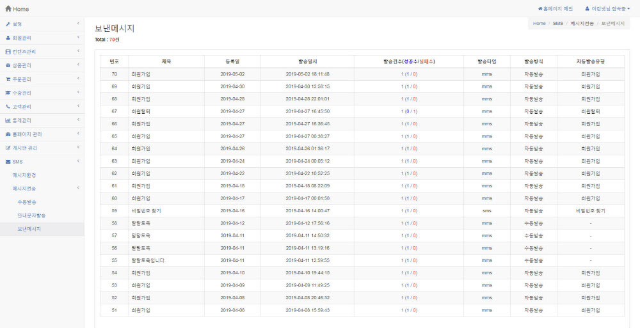The image size is (640, 328).
Task: Expand the 회원관리 menu chevron
Action: point(78,38)
